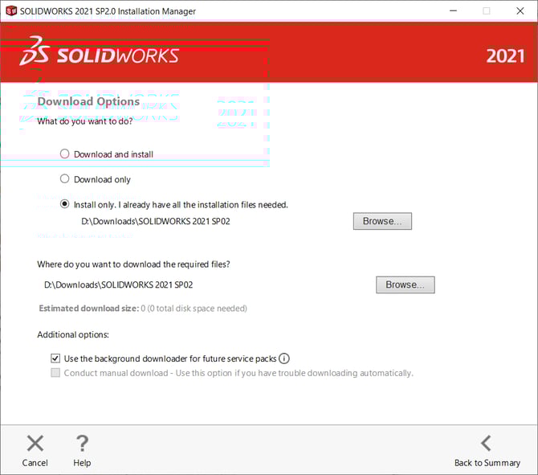Click the SOLIDWORKS logo in the red banner
The height and width of the screenshot is (475, 538).
pos(99,54)
